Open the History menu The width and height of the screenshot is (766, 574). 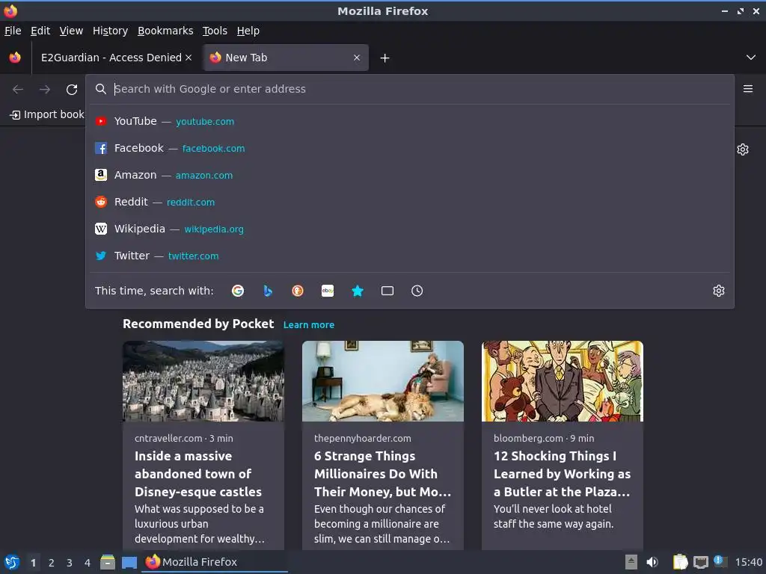(x=110, y=31)
